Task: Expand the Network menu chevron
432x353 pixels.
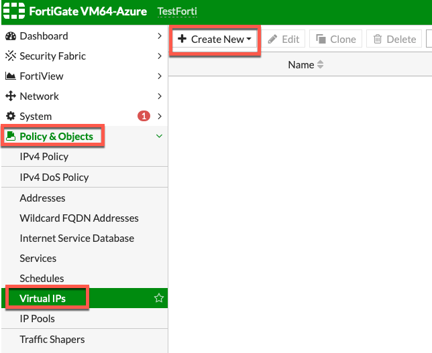Action: pos(160,96)
